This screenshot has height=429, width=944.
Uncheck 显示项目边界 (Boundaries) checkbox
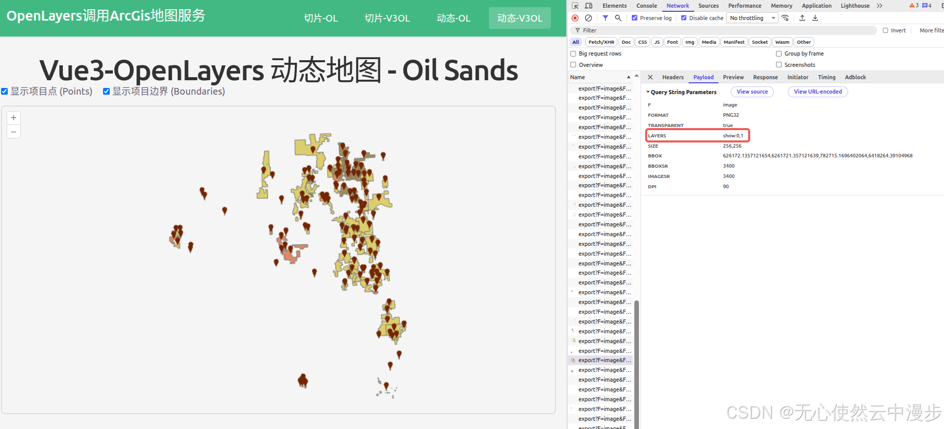coord(106,92)
